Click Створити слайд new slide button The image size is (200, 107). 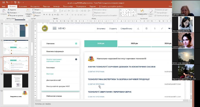coord(28,13)
